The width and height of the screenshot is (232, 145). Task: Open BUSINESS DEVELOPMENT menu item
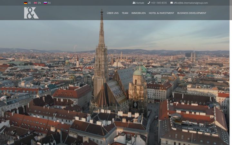[192, 13]
